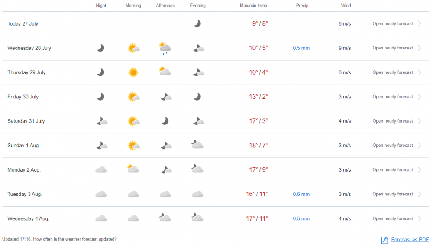Click Today 27 July evening moon icon

(197, 24)
